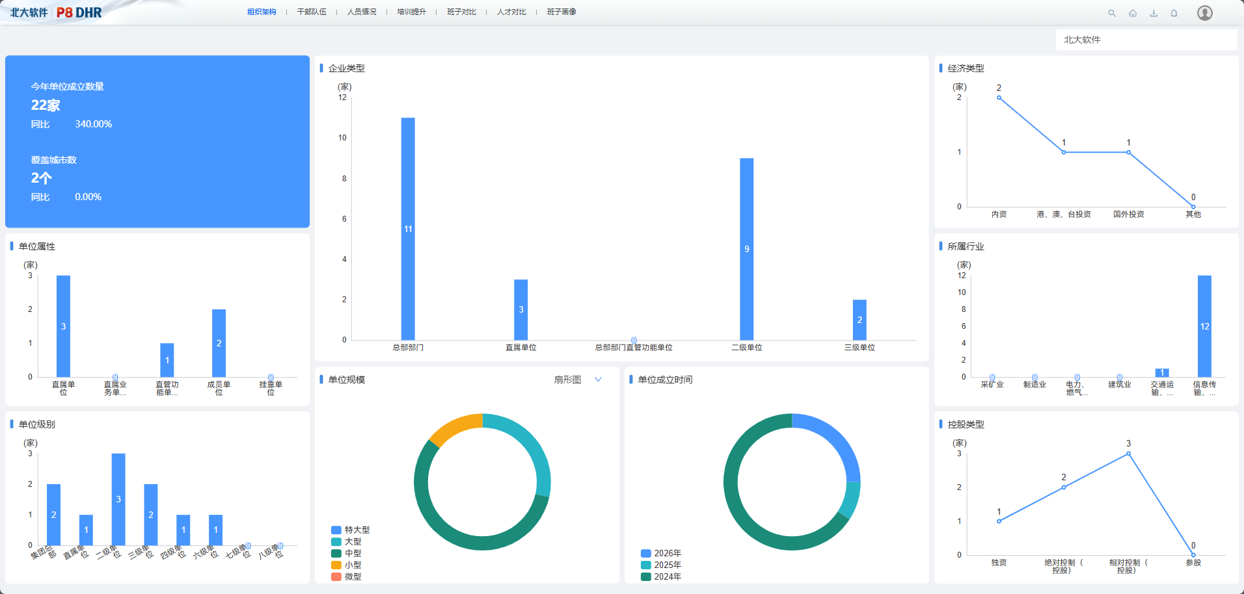
Task: Click the 班子画像 navigation link
Action: [561, 12]
